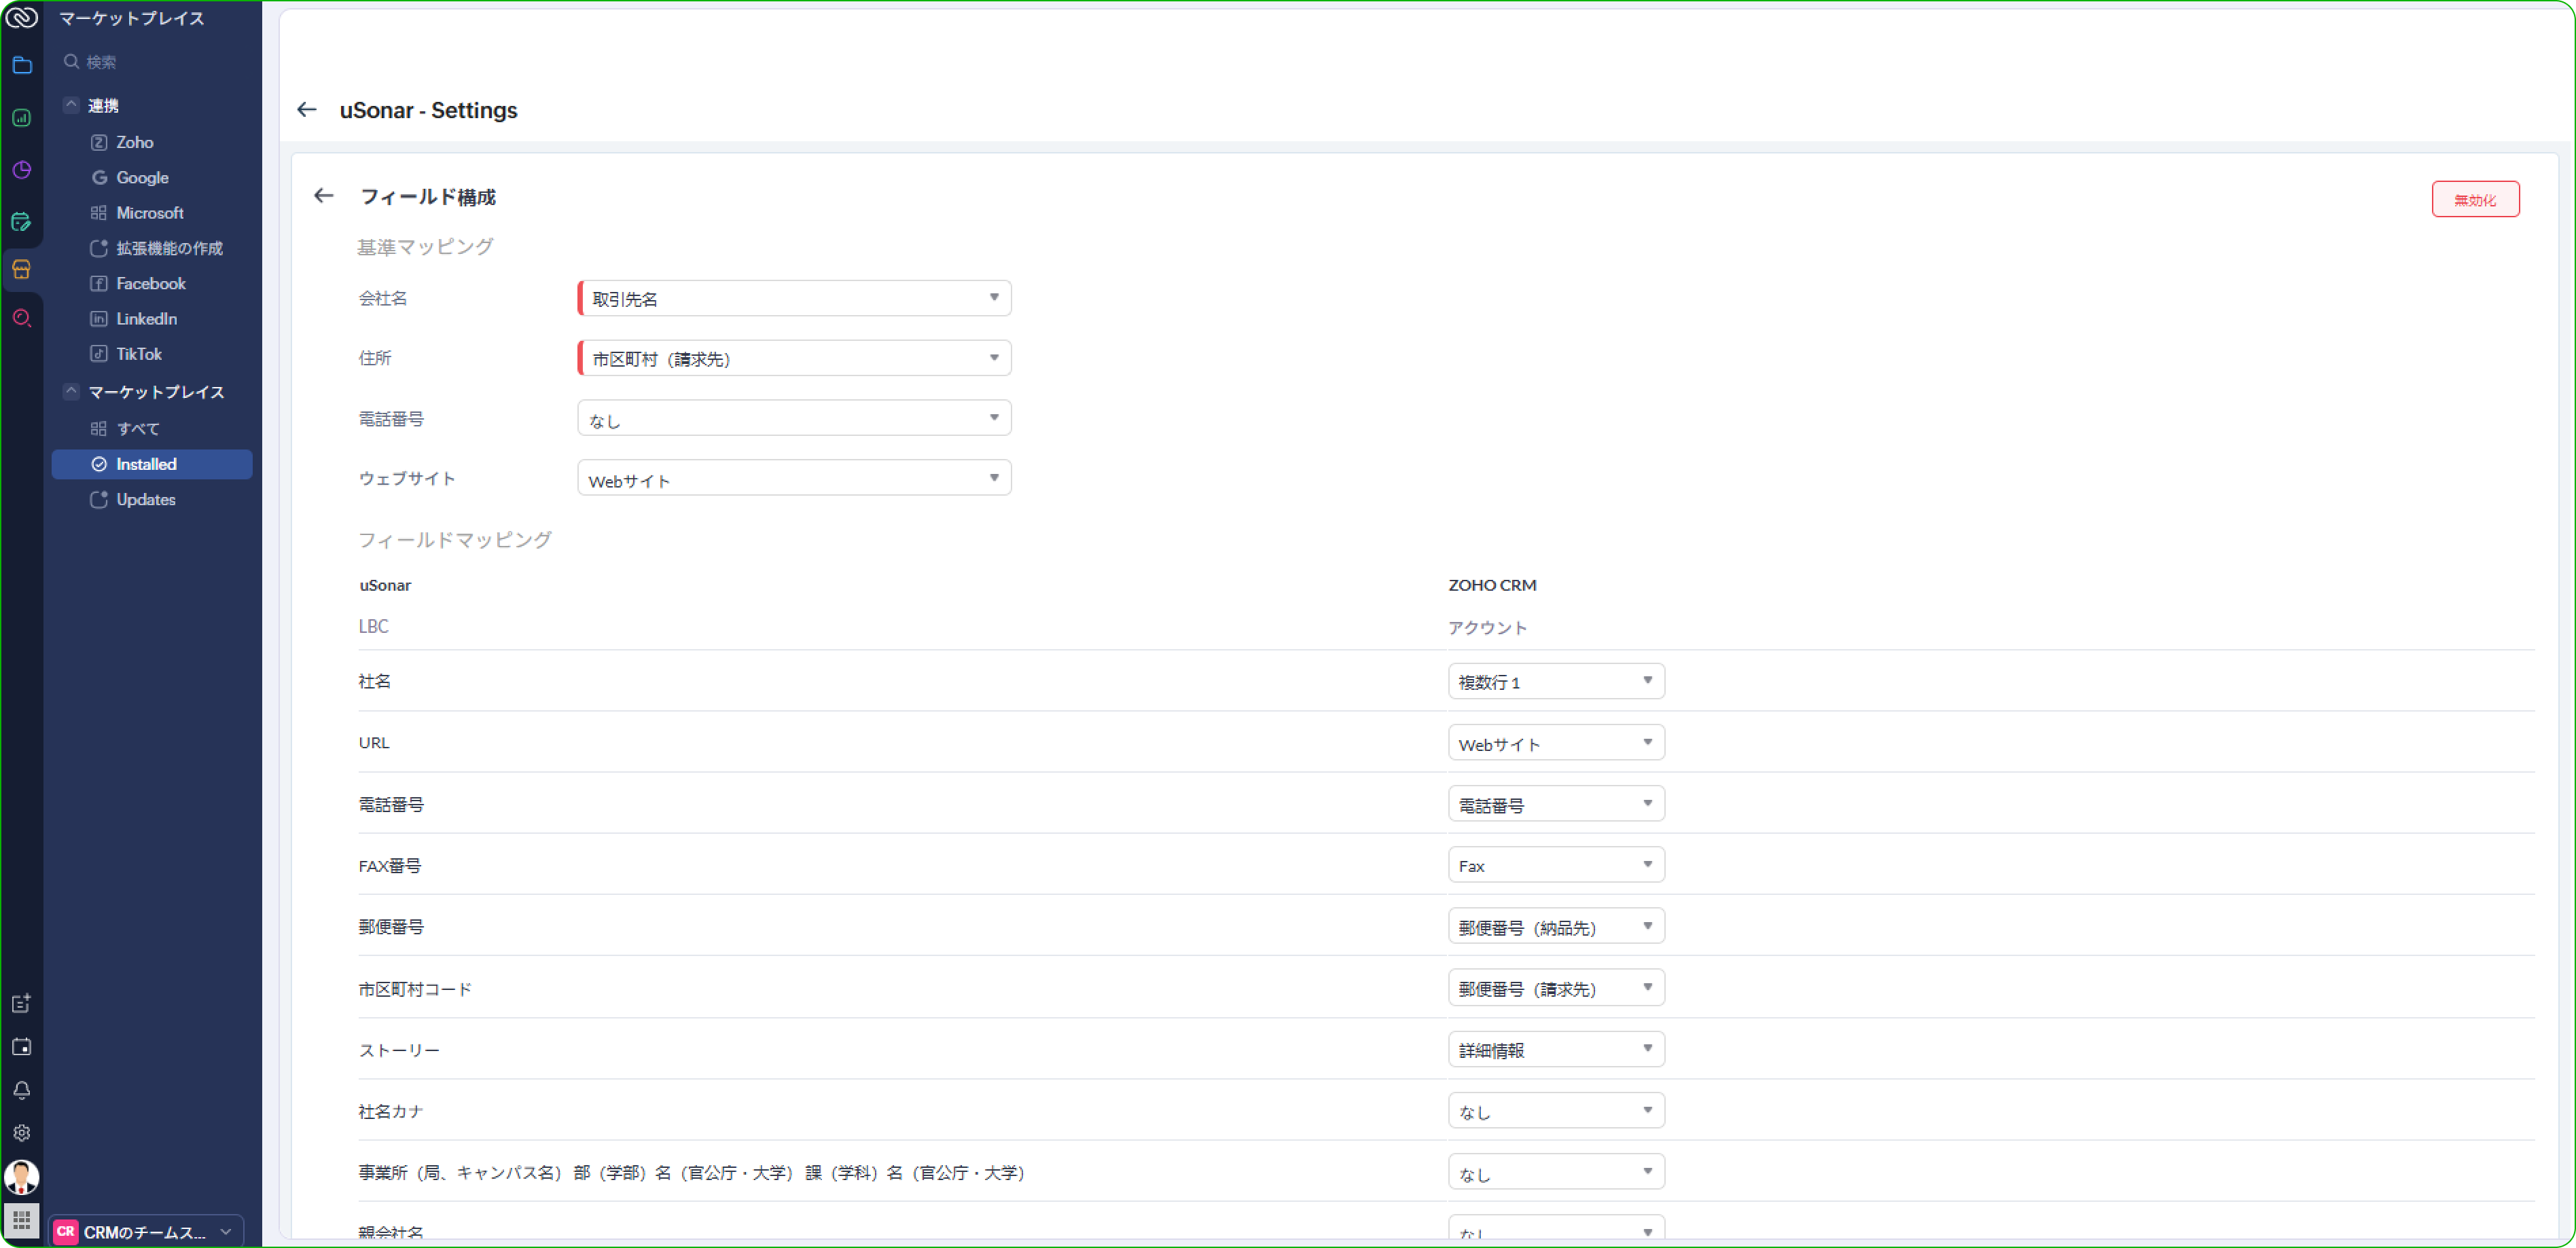Click the notification bell icon
The image size is (2576, 1248).
22,1090
